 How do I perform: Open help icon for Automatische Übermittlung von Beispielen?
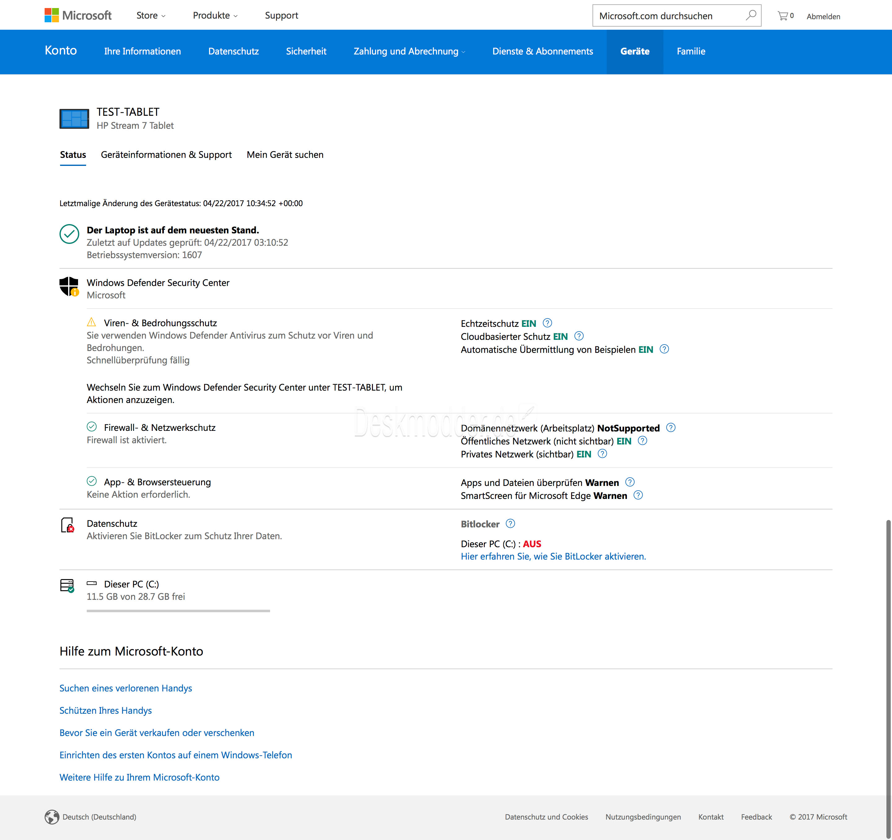pos(664,349)
